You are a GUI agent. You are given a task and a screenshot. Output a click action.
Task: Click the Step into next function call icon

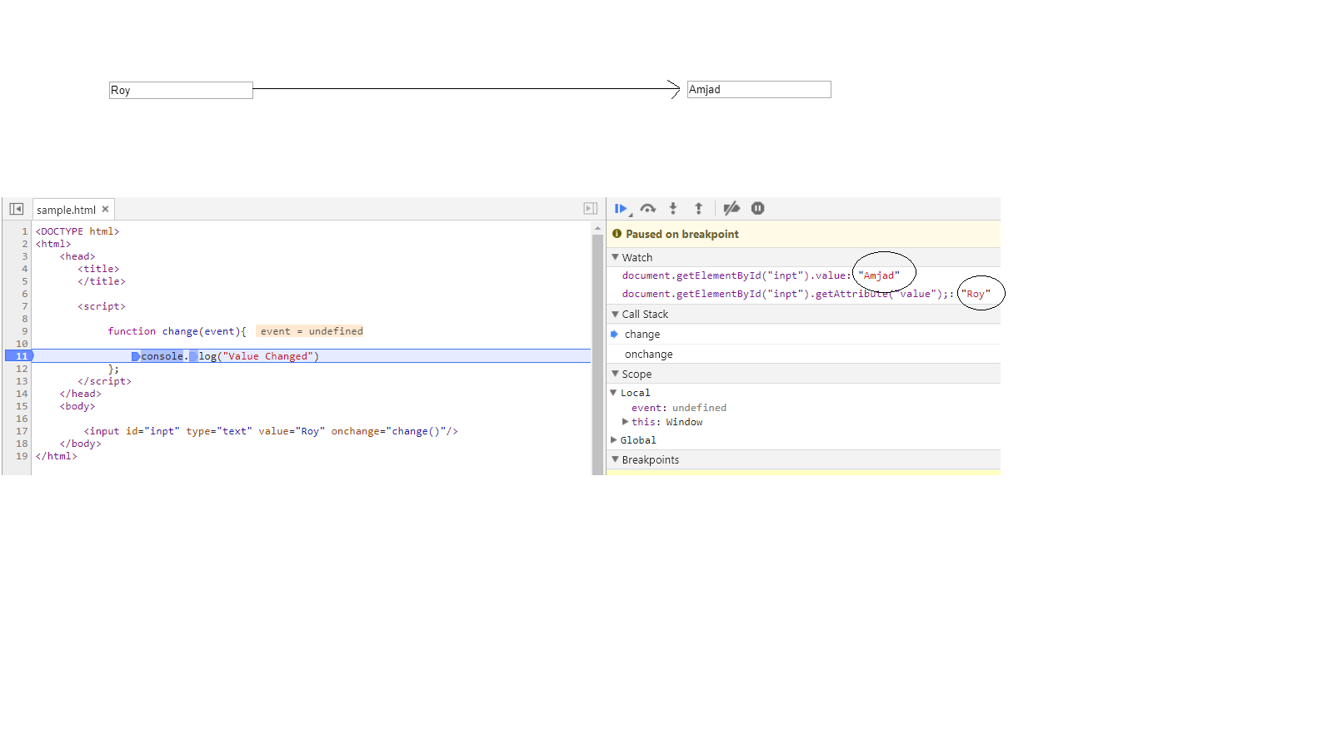point(673,208)
